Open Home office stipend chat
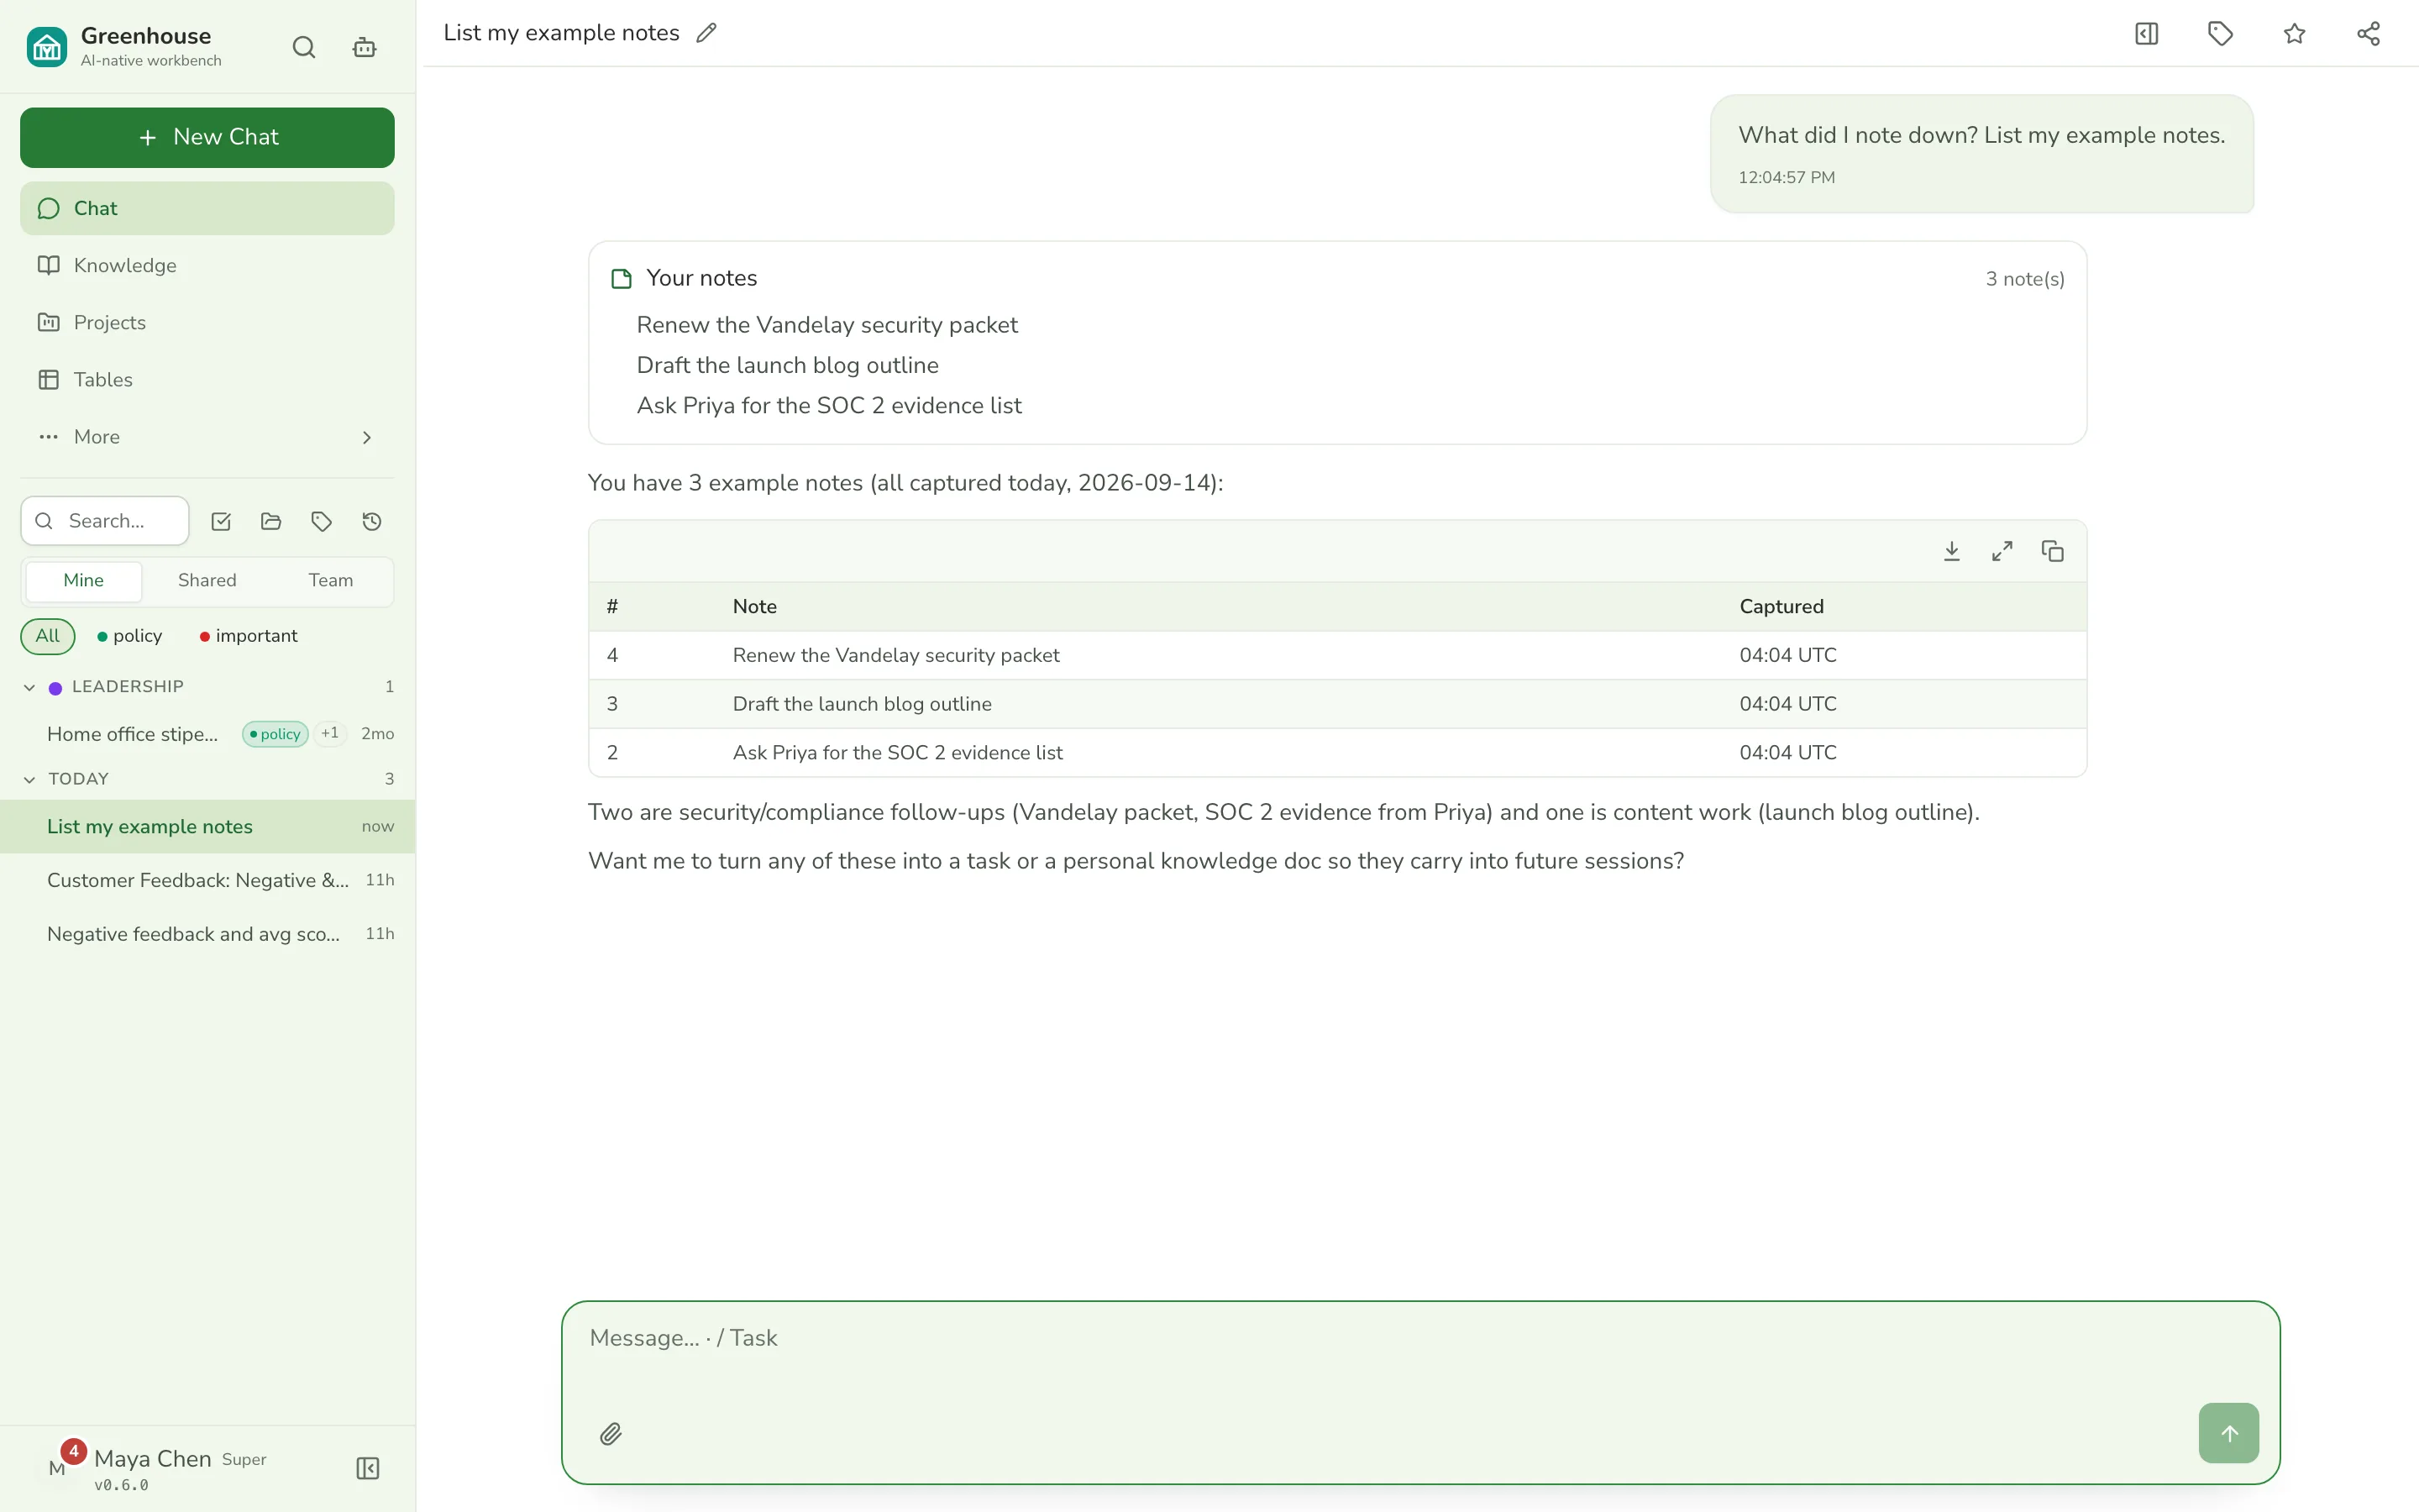2419x1512 pixels. coord(207,734)
